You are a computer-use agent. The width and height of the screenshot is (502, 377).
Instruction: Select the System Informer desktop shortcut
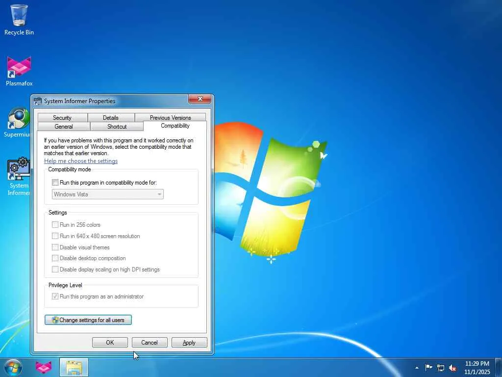18,176
